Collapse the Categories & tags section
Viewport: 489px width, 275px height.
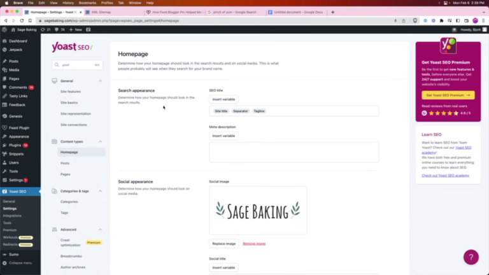coord(100,191)
